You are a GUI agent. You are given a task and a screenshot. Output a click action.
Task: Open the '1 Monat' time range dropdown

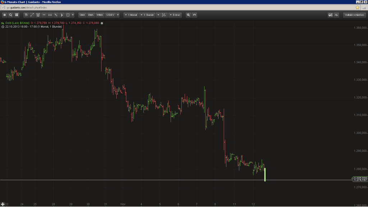click(131, 15)
